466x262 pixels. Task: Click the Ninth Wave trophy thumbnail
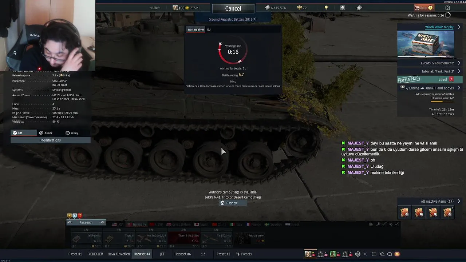[426, 44]
